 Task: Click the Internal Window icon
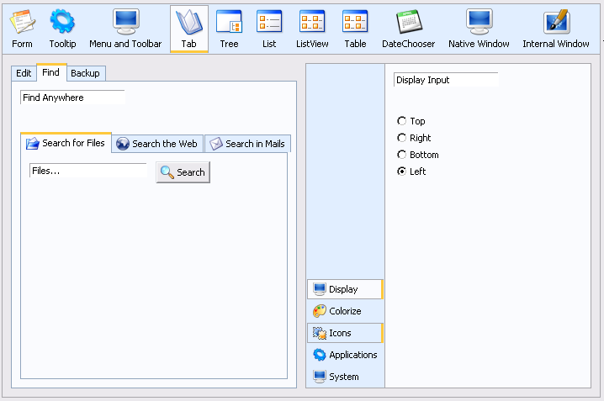[556, 22]
